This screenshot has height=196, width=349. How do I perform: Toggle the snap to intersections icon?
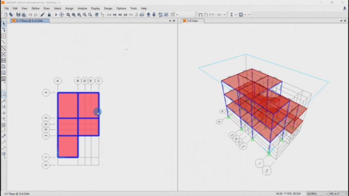3,107
